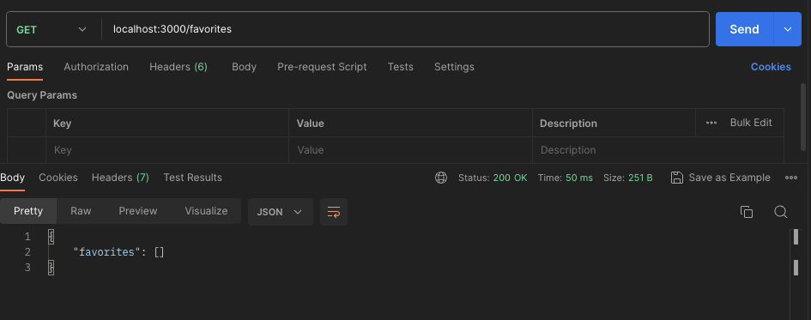Expand the Send button options arrow

[788, 29]
